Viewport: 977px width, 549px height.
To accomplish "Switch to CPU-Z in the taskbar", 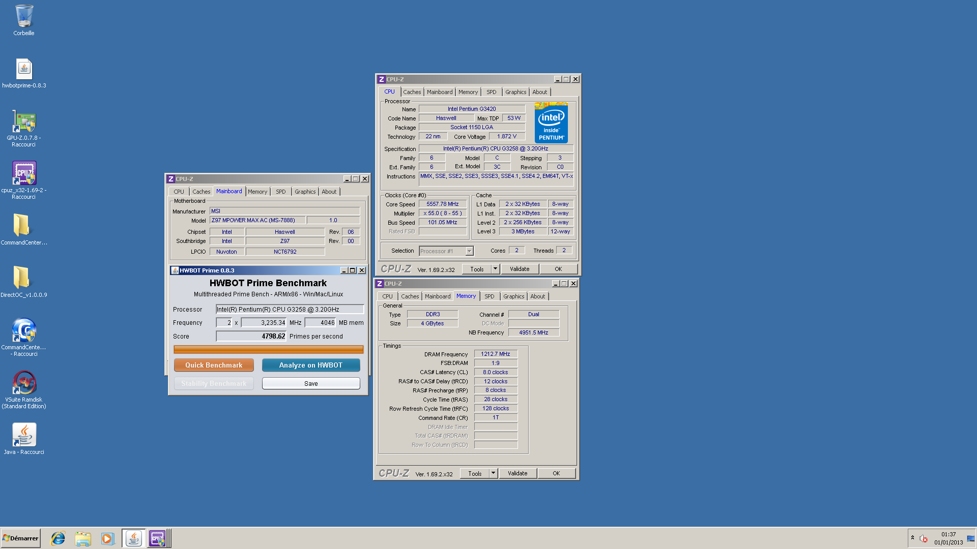I will (158, 538).
